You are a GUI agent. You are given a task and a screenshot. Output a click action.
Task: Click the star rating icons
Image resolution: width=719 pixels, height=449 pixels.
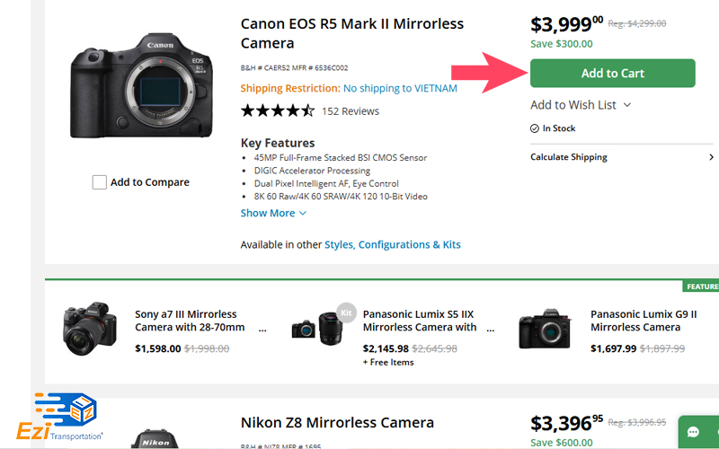pos(278,110)
